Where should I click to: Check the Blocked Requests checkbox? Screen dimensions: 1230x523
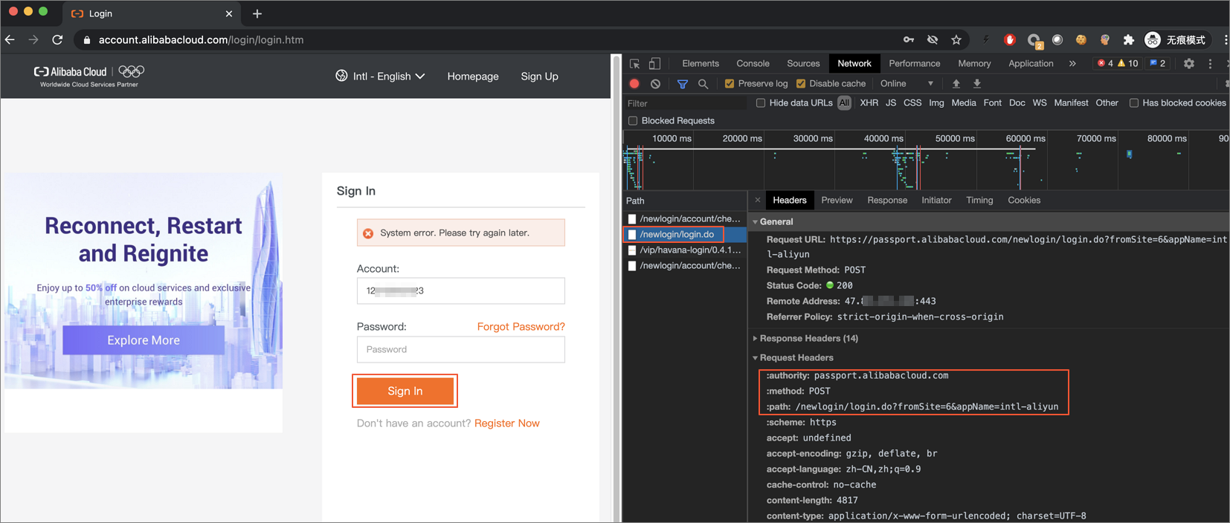(633, 121)
